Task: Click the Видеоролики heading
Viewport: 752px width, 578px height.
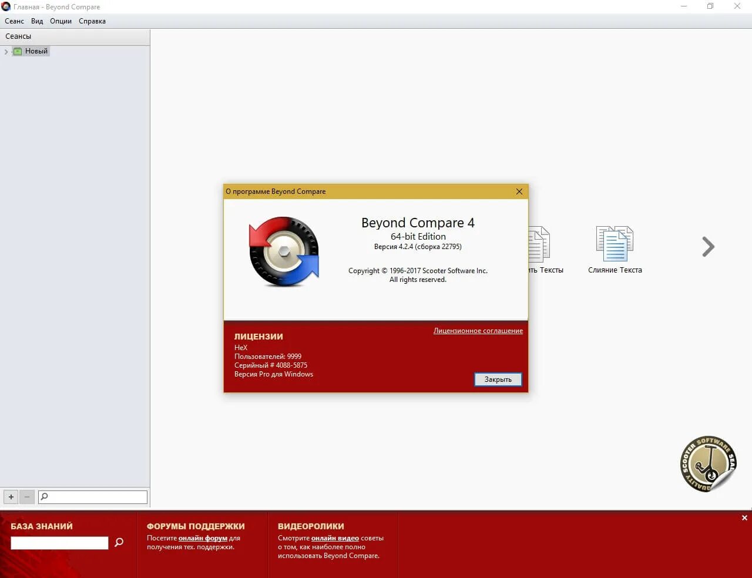Action: tap(311, 526)
